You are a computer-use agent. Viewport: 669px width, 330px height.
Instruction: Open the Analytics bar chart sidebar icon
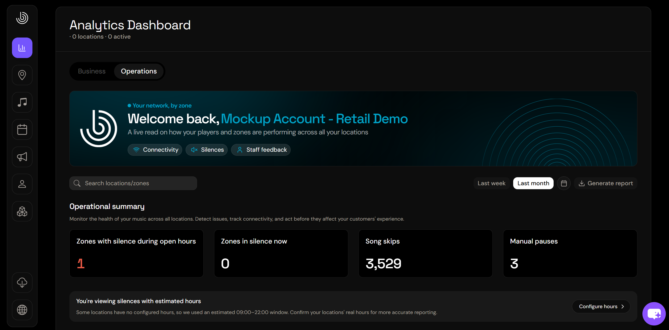pos(22,48)
